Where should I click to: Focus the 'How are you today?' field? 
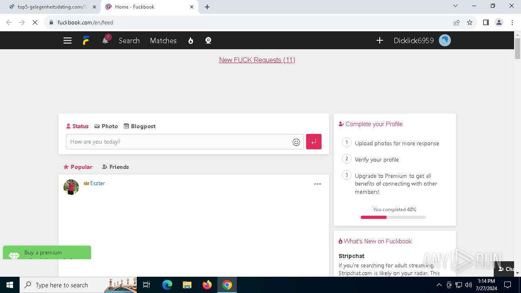pos(185,142)
